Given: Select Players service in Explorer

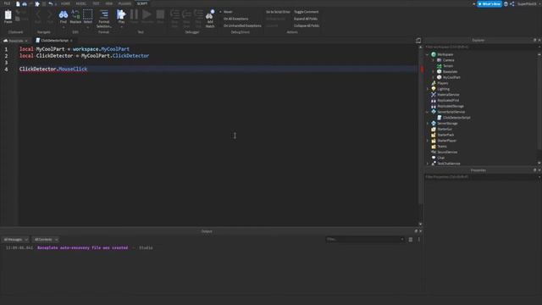Looking at the screenshot, I should click(442, 83).
